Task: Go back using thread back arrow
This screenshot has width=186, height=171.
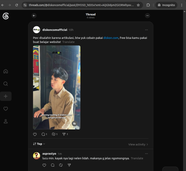Action: pyautogui.click(x=34, y=16)
